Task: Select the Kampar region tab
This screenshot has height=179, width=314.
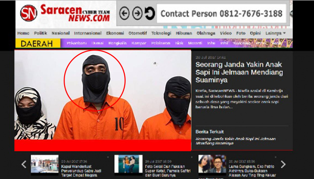Action: pyautogui.click(x=139, y=43)
